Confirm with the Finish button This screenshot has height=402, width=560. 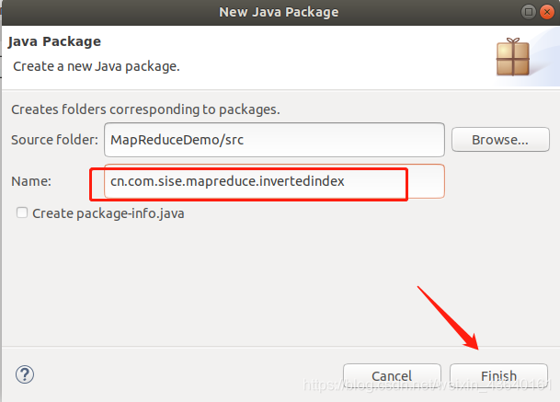pyautogui.click(x=498, y=376)
